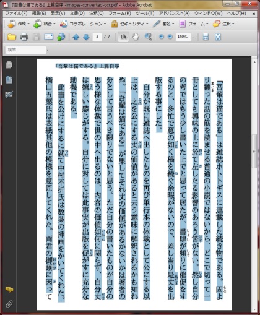Image resolution: width=260 pixels, height=315 pixels.
Task: Expand the 結合 (Combine) dropdown
Action: pos(54,24)
